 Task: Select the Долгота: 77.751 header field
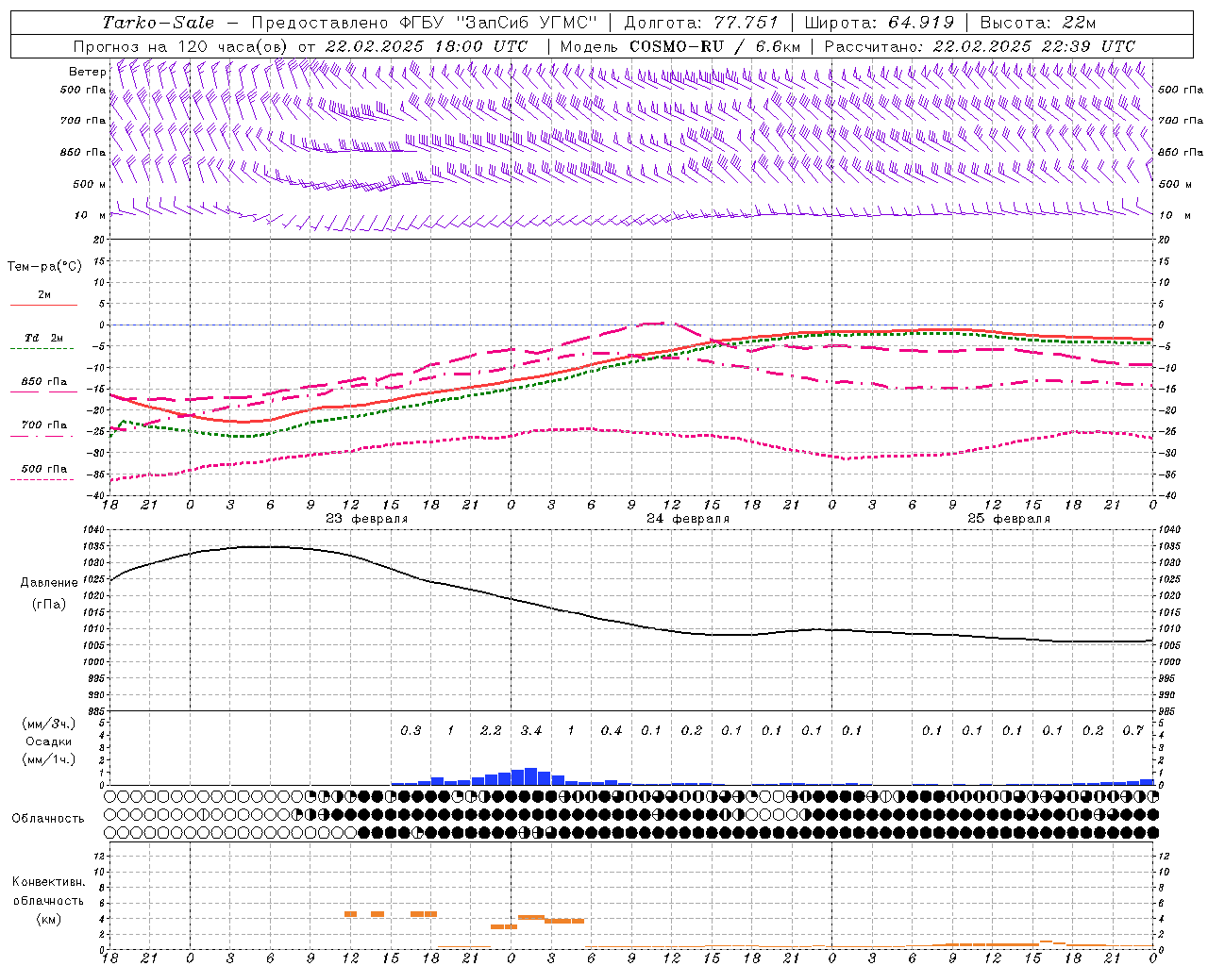coord(701,23)
